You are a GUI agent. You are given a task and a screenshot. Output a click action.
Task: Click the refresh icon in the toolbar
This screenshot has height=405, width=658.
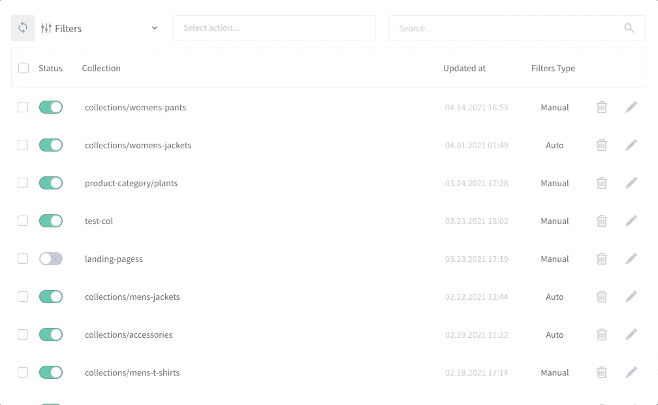point(23,28)
